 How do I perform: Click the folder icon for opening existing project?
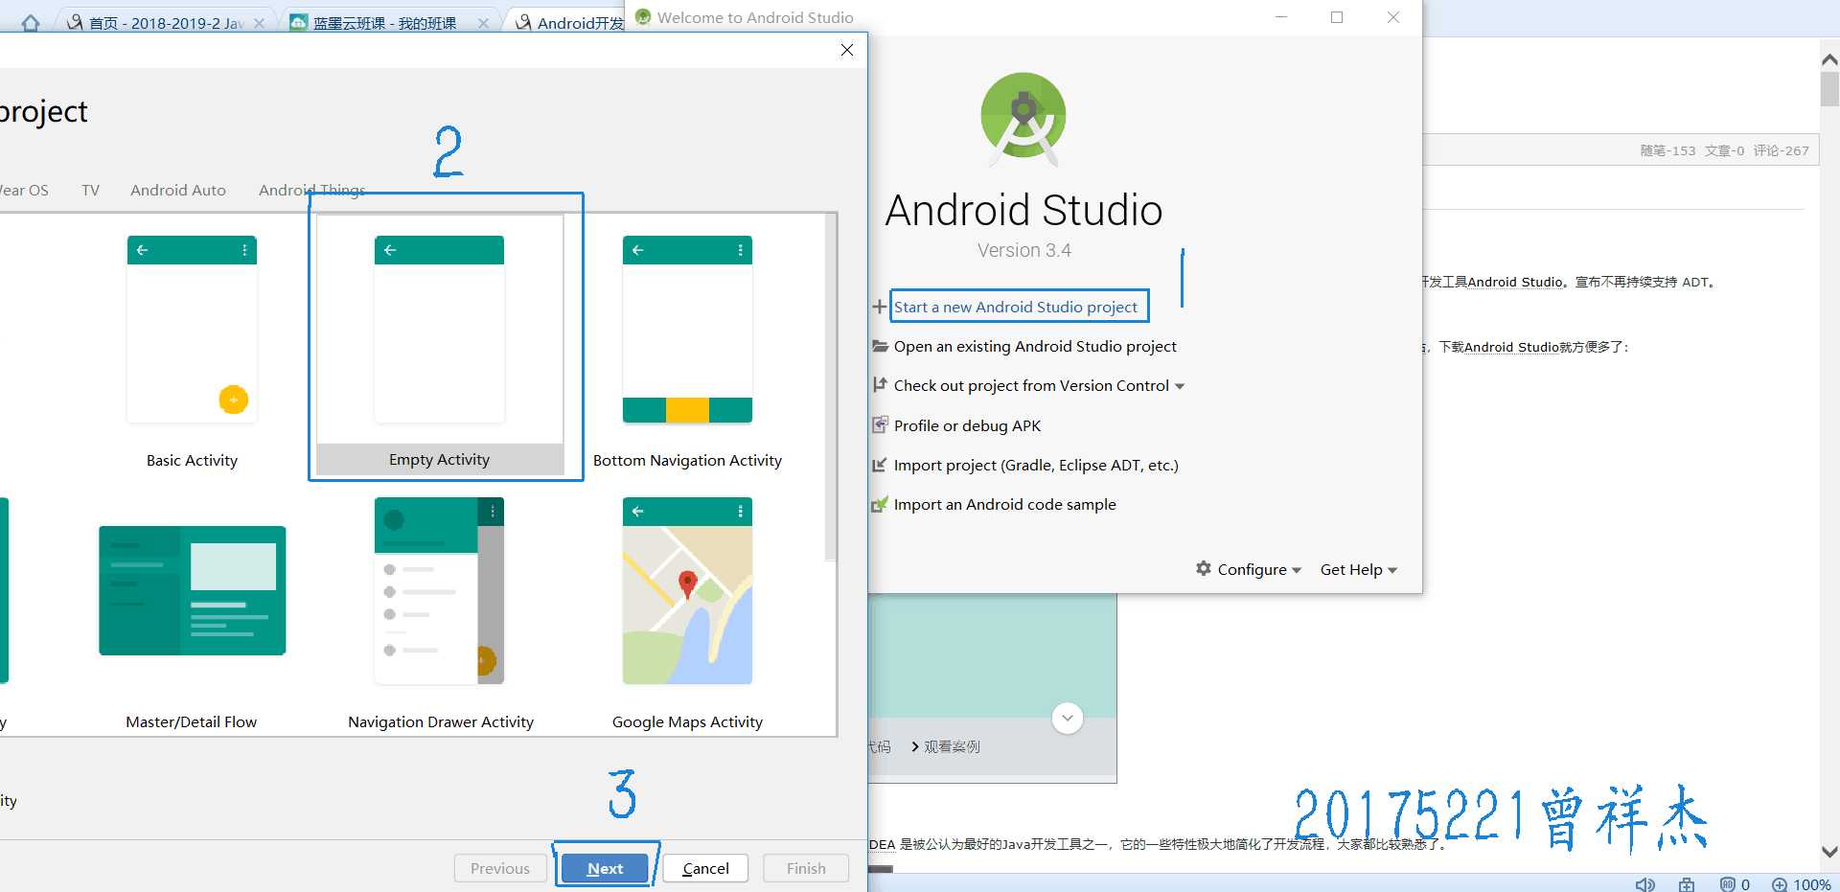pyautogui.click(x=880, y=346)
